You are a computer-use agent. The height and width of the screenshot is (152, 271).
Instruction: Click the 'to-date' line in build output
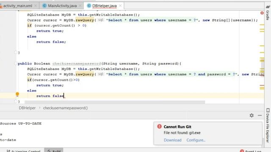8,140
